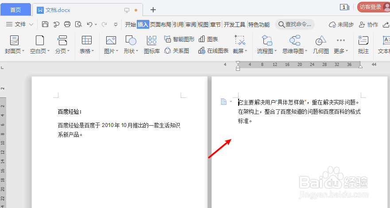The height and width of the screenshot is (208, 390).
Task: Click the Picture (图片) icon
Action: click(111, 40)
